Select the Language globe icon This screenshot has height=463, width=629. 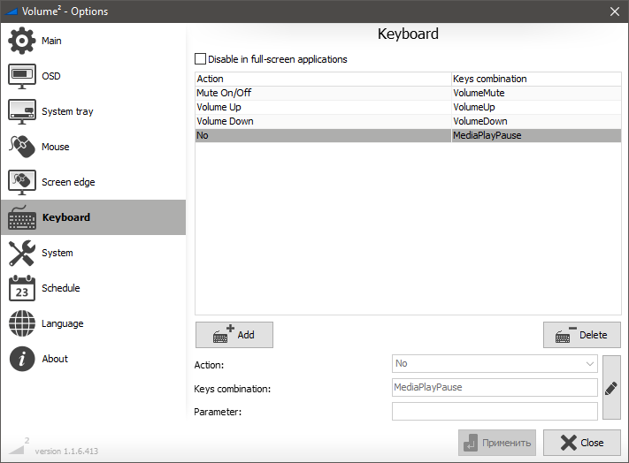pyautogui.click(x=22, y=324)
